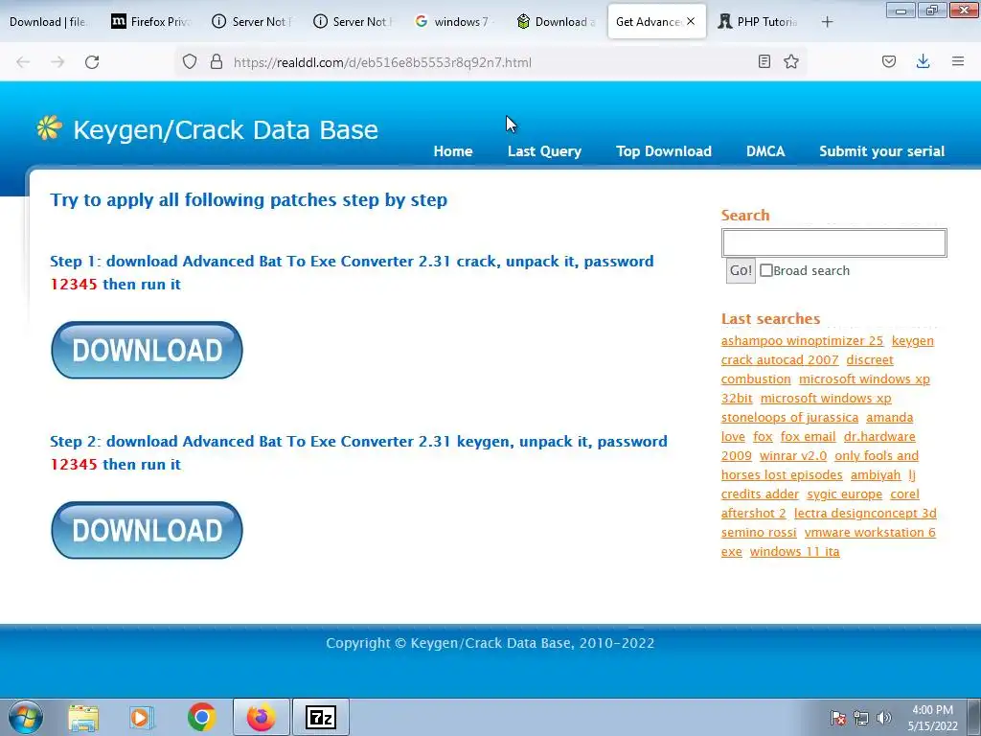Click Keygen/Crack Data Base title
This screenshot has height=736, width=981.
coord(226,129)
